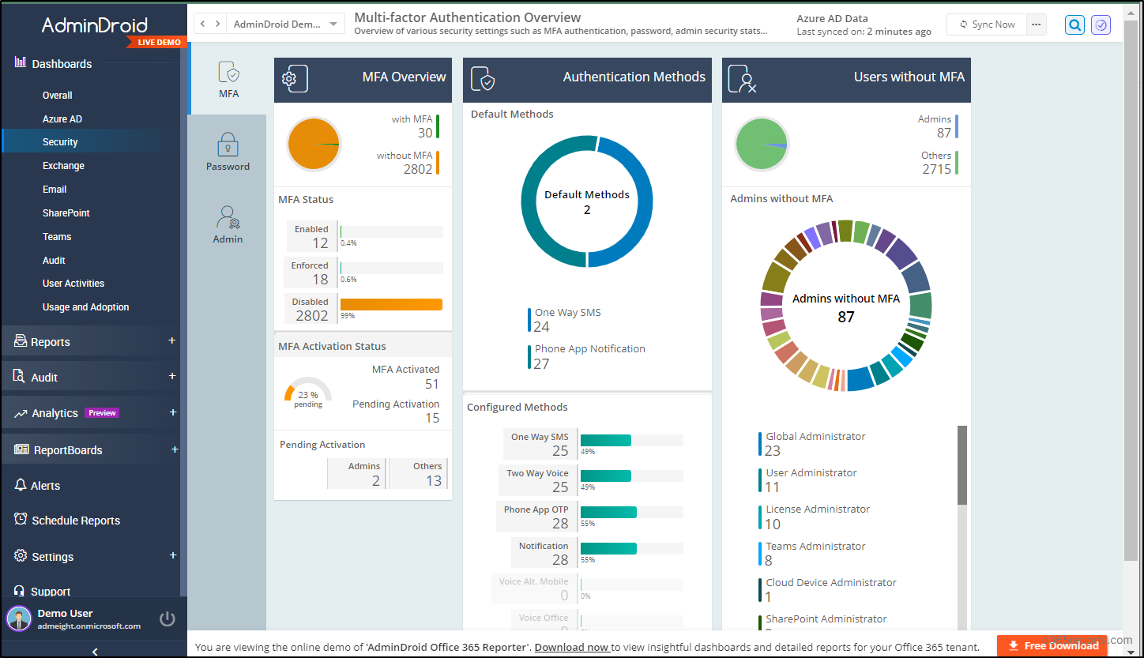The height and width of the screenshot is (658, 1144).
Task: Expand the Analytics section plus
Action: pos(172,412)
